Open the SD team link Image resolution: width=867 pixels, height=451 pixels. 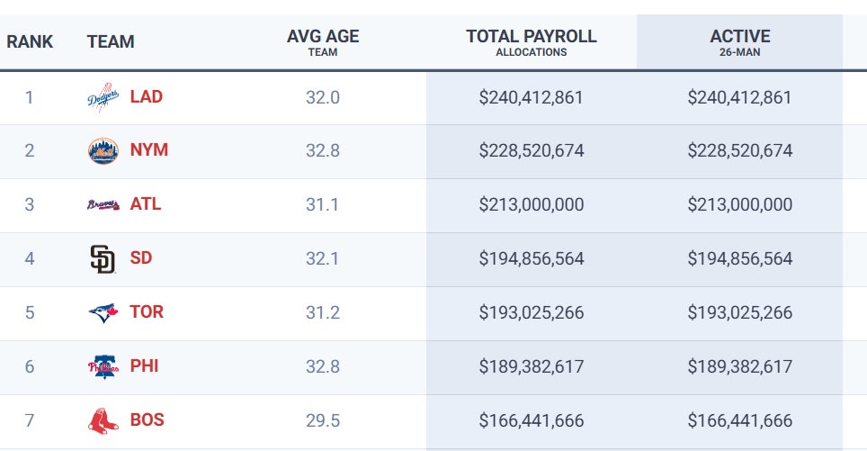pyautogui.click(x=141, y=258)
